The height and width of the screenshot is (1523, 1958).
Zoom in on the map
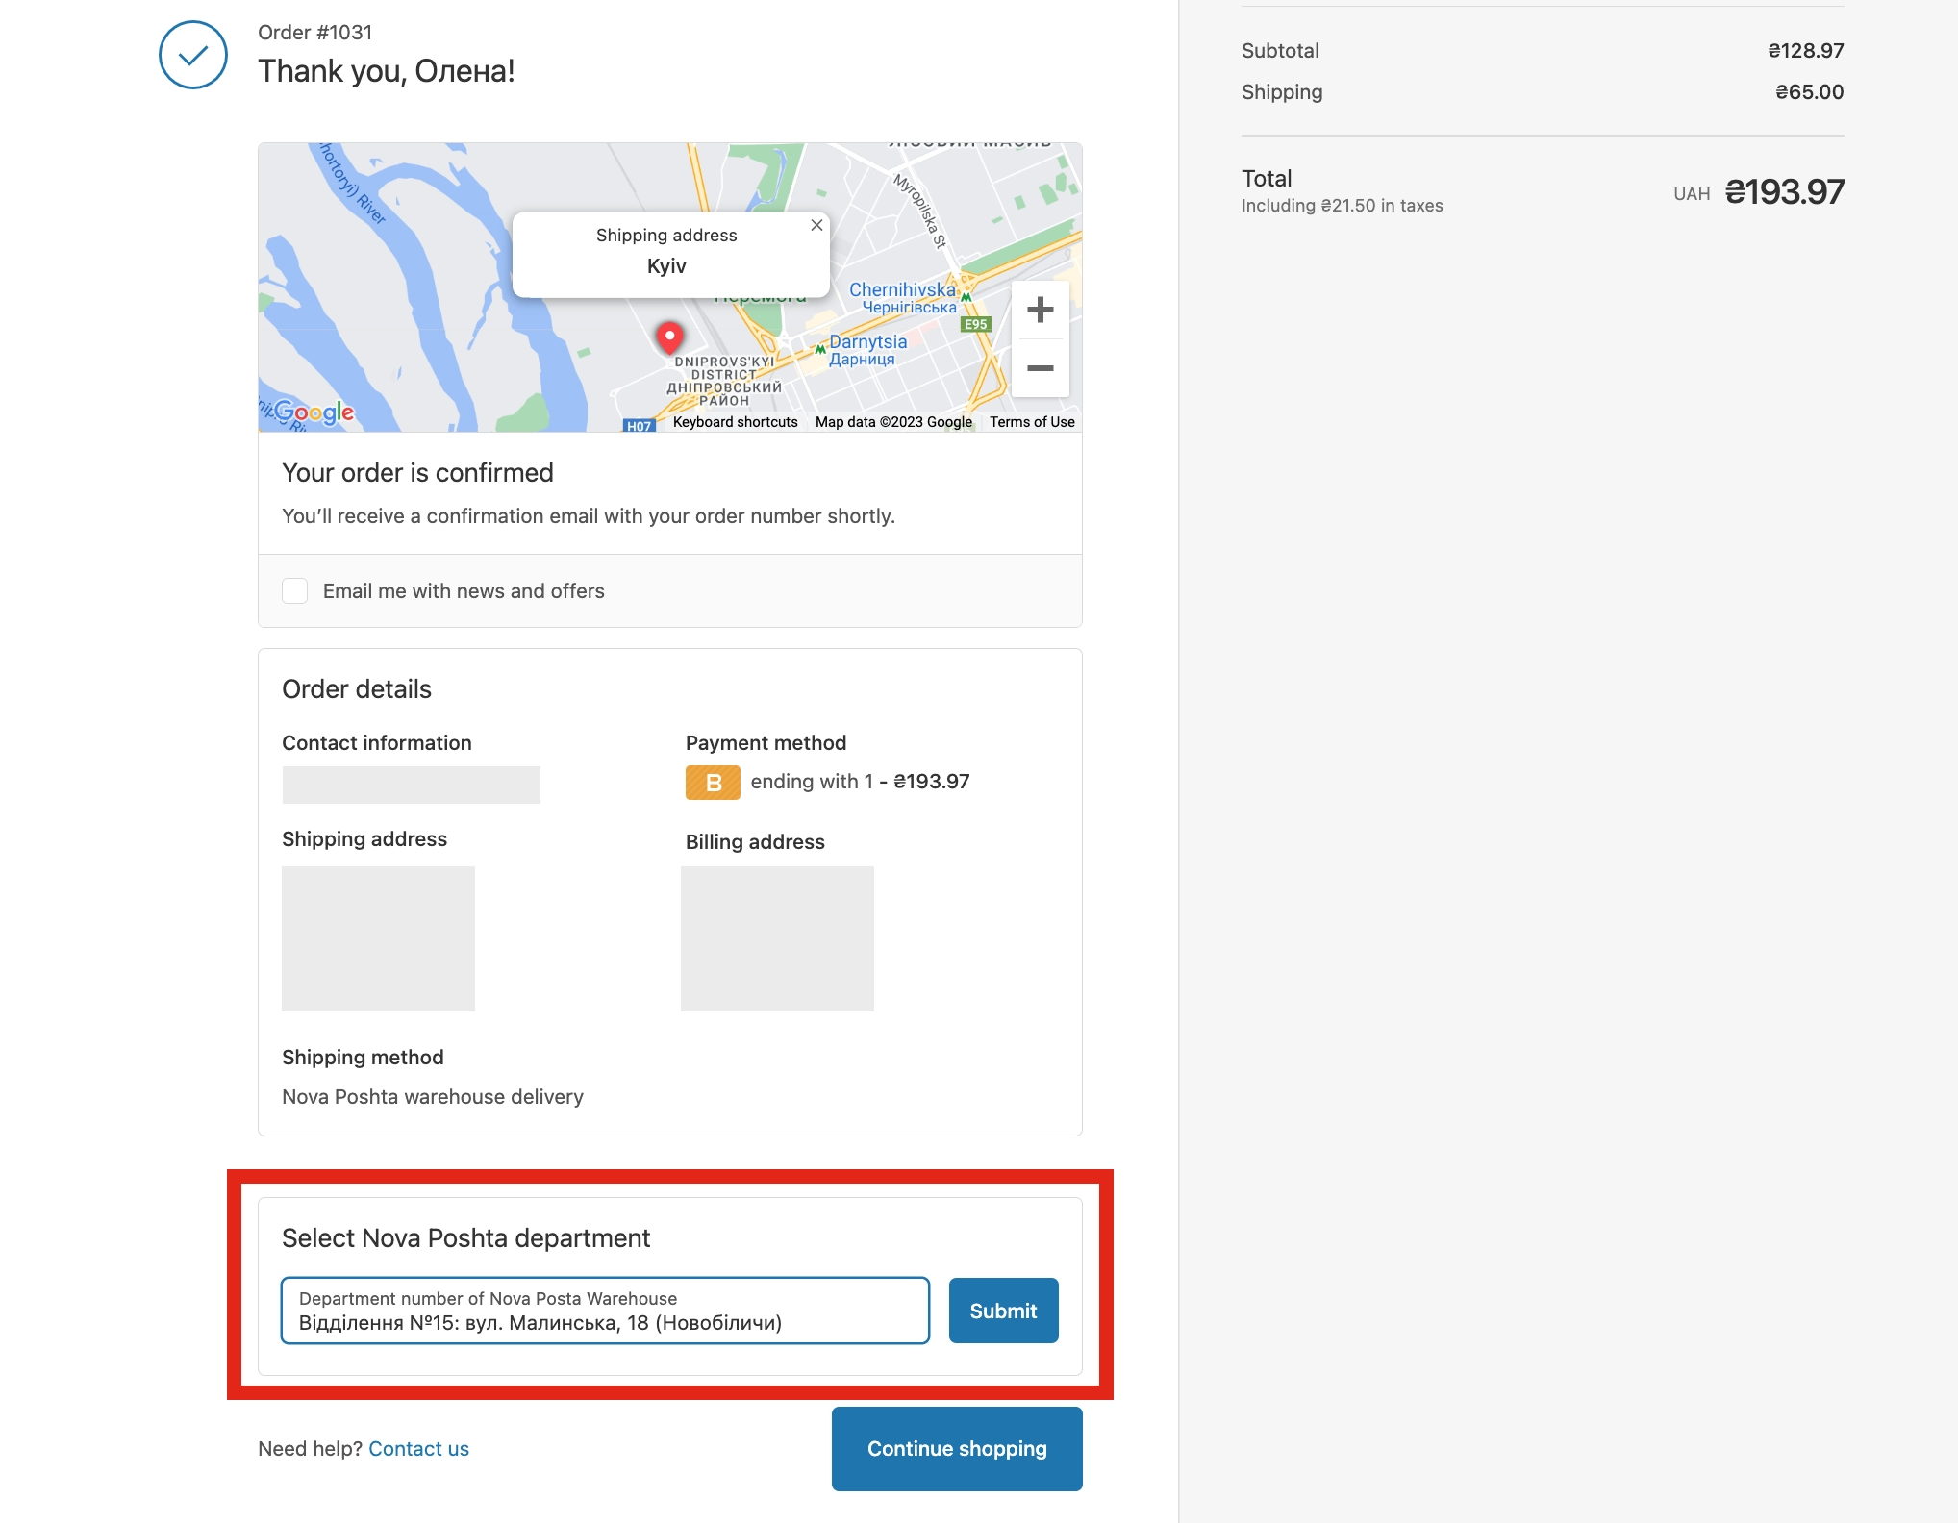1040,310
